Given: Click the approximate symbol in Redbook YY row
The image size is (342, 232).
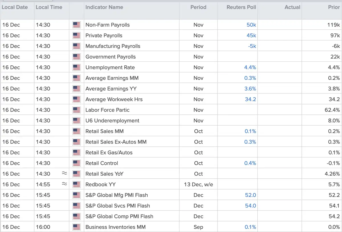Looking at the screenshot, I should 64,184.
